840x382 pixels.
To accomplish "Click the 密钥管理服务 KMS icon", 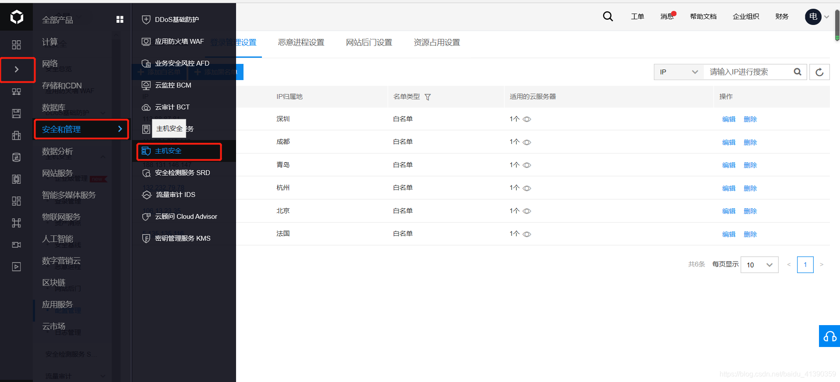I will click(x=146, y=238).
